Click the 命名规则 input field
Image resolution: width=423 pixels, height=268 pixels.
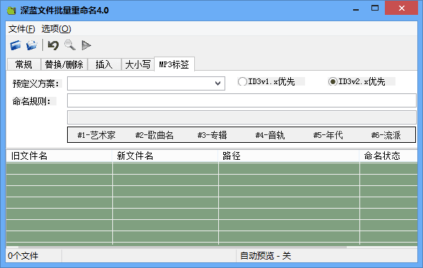[x=242, y=100]
